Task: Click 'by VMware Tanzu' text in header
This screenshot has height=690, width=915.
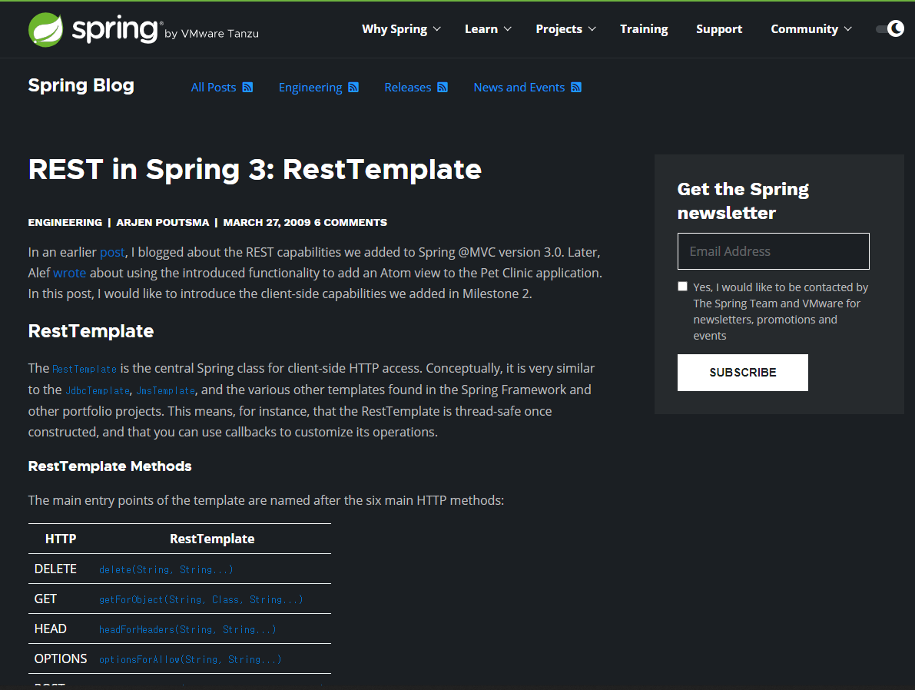Action: tap(212, 34)
